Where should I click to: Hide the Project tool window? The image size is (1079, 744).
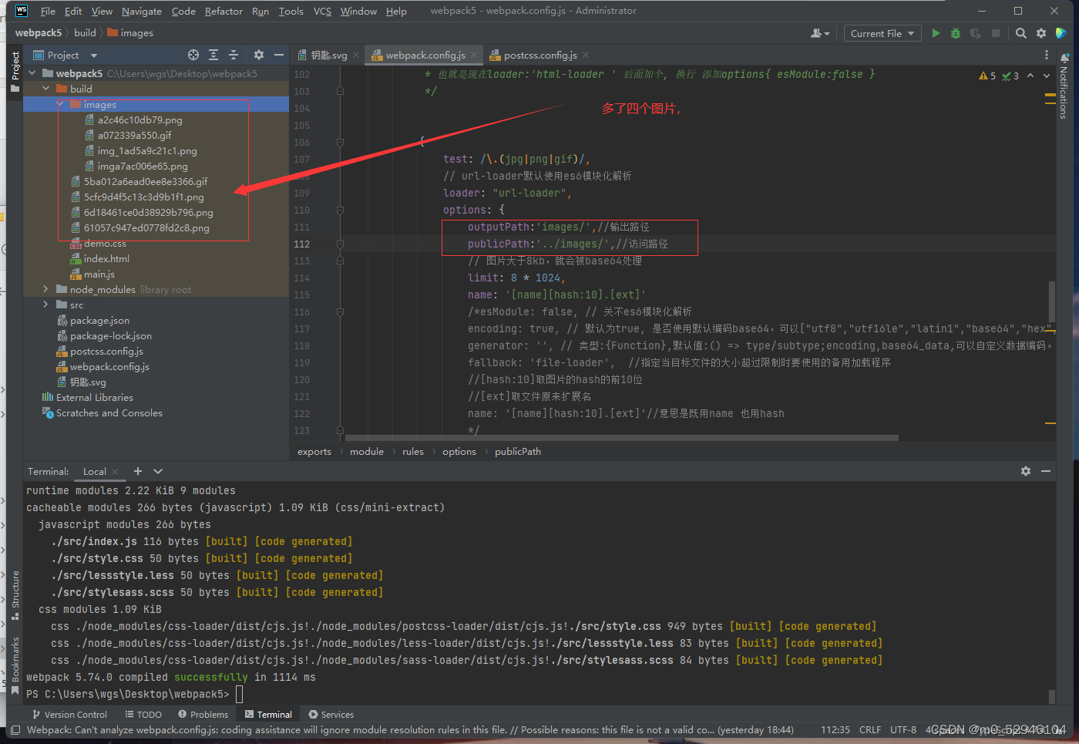pyautogui.click(x=279, y=55)
